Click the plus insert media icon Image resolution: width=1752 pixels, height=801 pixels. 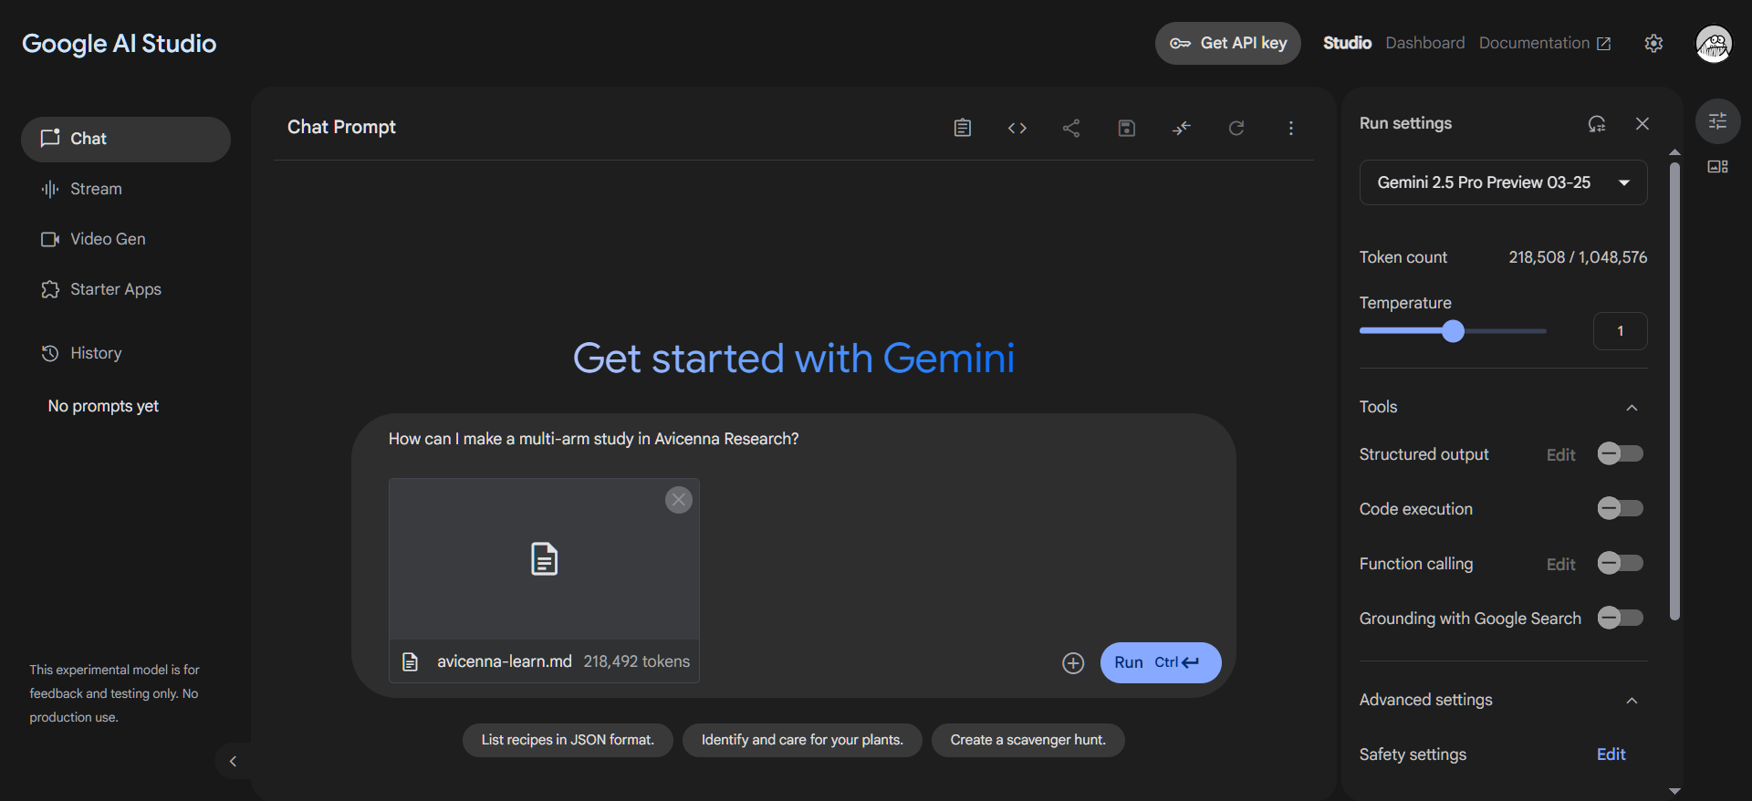[1073, 663]
